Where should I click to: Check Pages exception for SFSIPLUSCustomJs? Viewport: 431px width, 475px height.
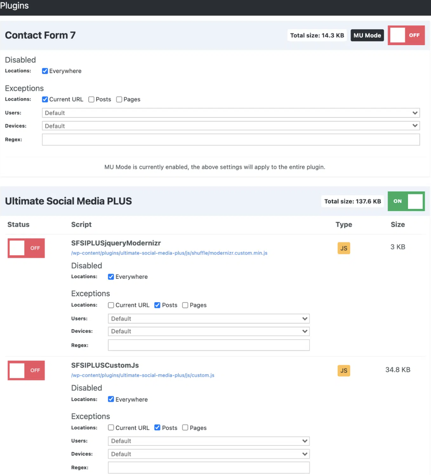[x=185, y=428]
